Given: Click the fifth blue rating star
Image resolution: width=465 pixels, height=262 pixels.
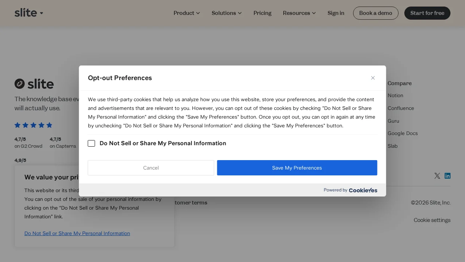Looking at the screenshot, I should pos(49,125).
